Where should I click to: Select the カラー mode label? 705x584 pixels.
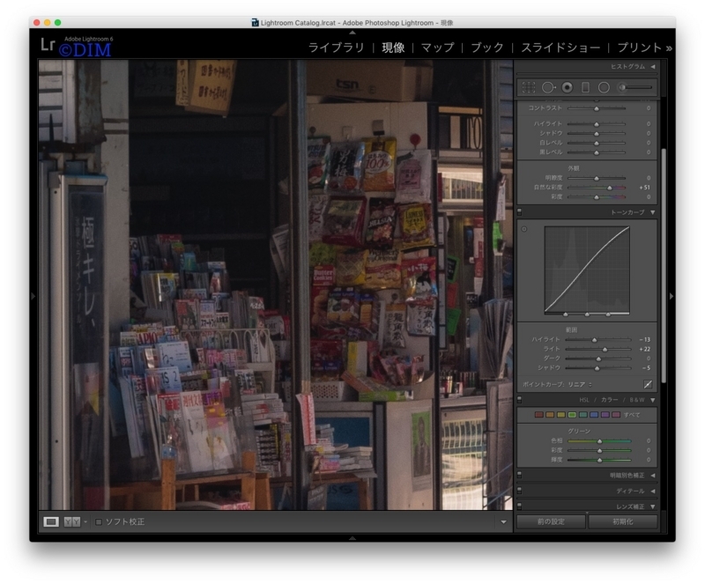[x=610, y=400]
